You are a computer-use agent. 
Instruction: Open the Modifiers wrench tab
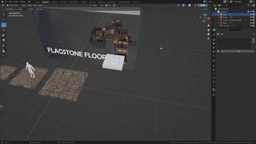[x=214, y=70]
